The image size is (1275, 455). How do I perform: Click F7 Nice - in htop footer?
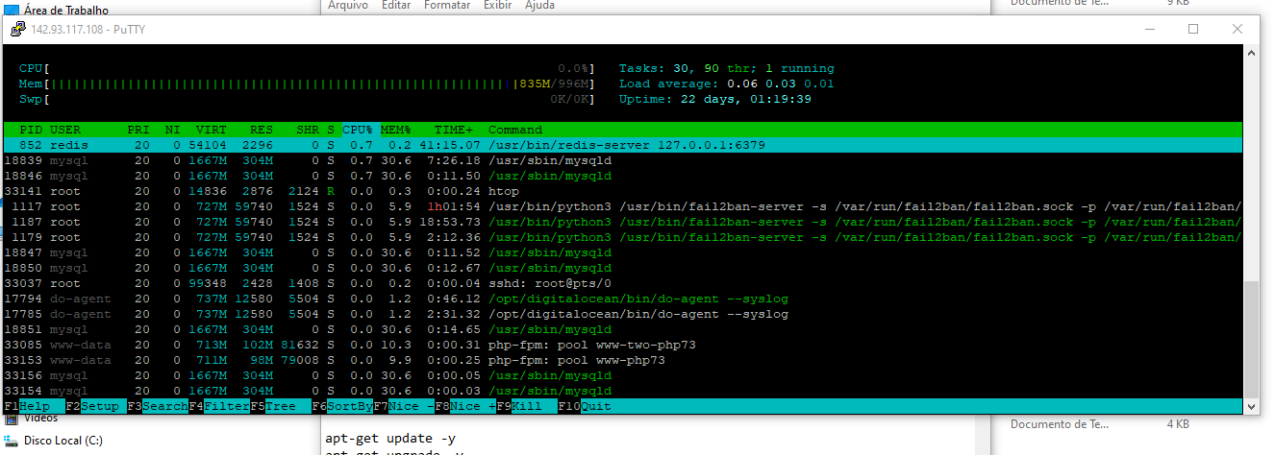click(x=404, y=406)
